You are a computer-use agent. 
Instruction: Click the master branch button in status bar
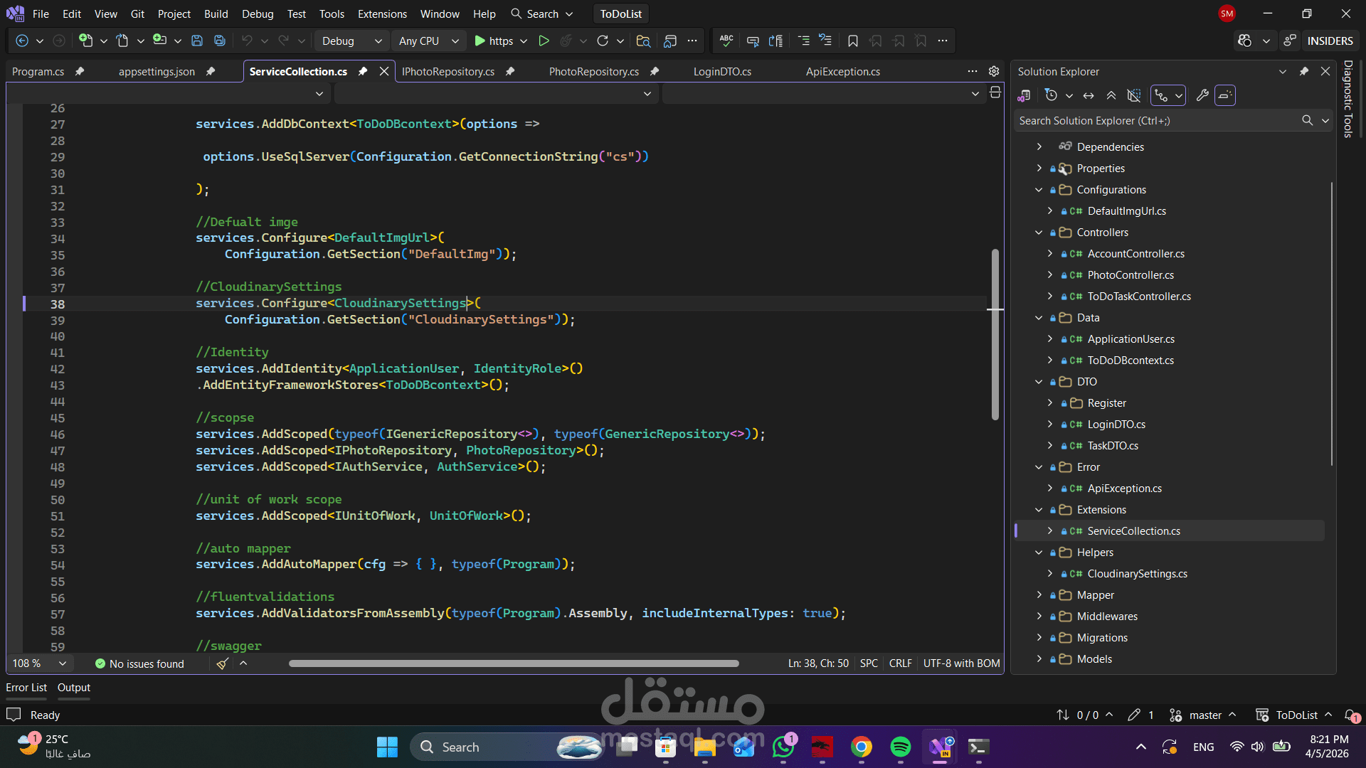tap(1204, 715)
